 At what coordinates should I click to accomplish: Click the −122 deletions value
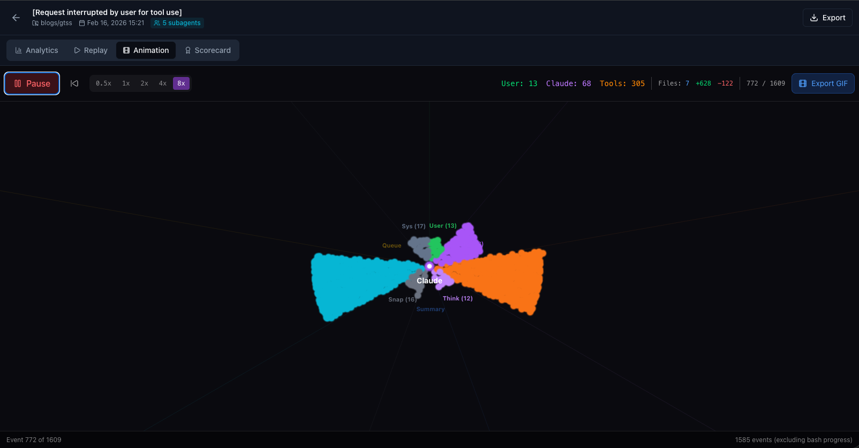coord(725,83)
